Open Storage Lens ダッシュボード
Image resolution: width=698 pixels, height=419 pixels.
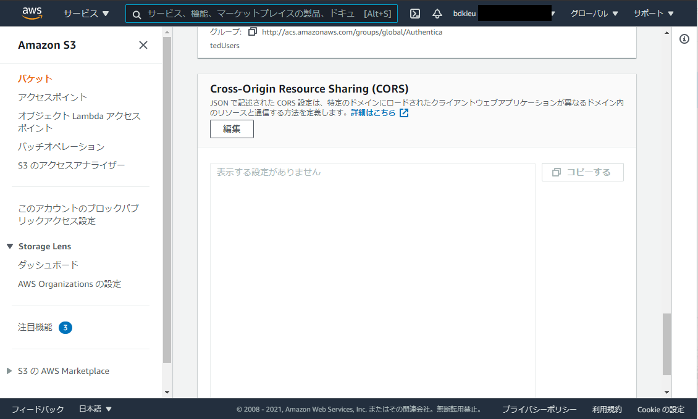(48, 265)
